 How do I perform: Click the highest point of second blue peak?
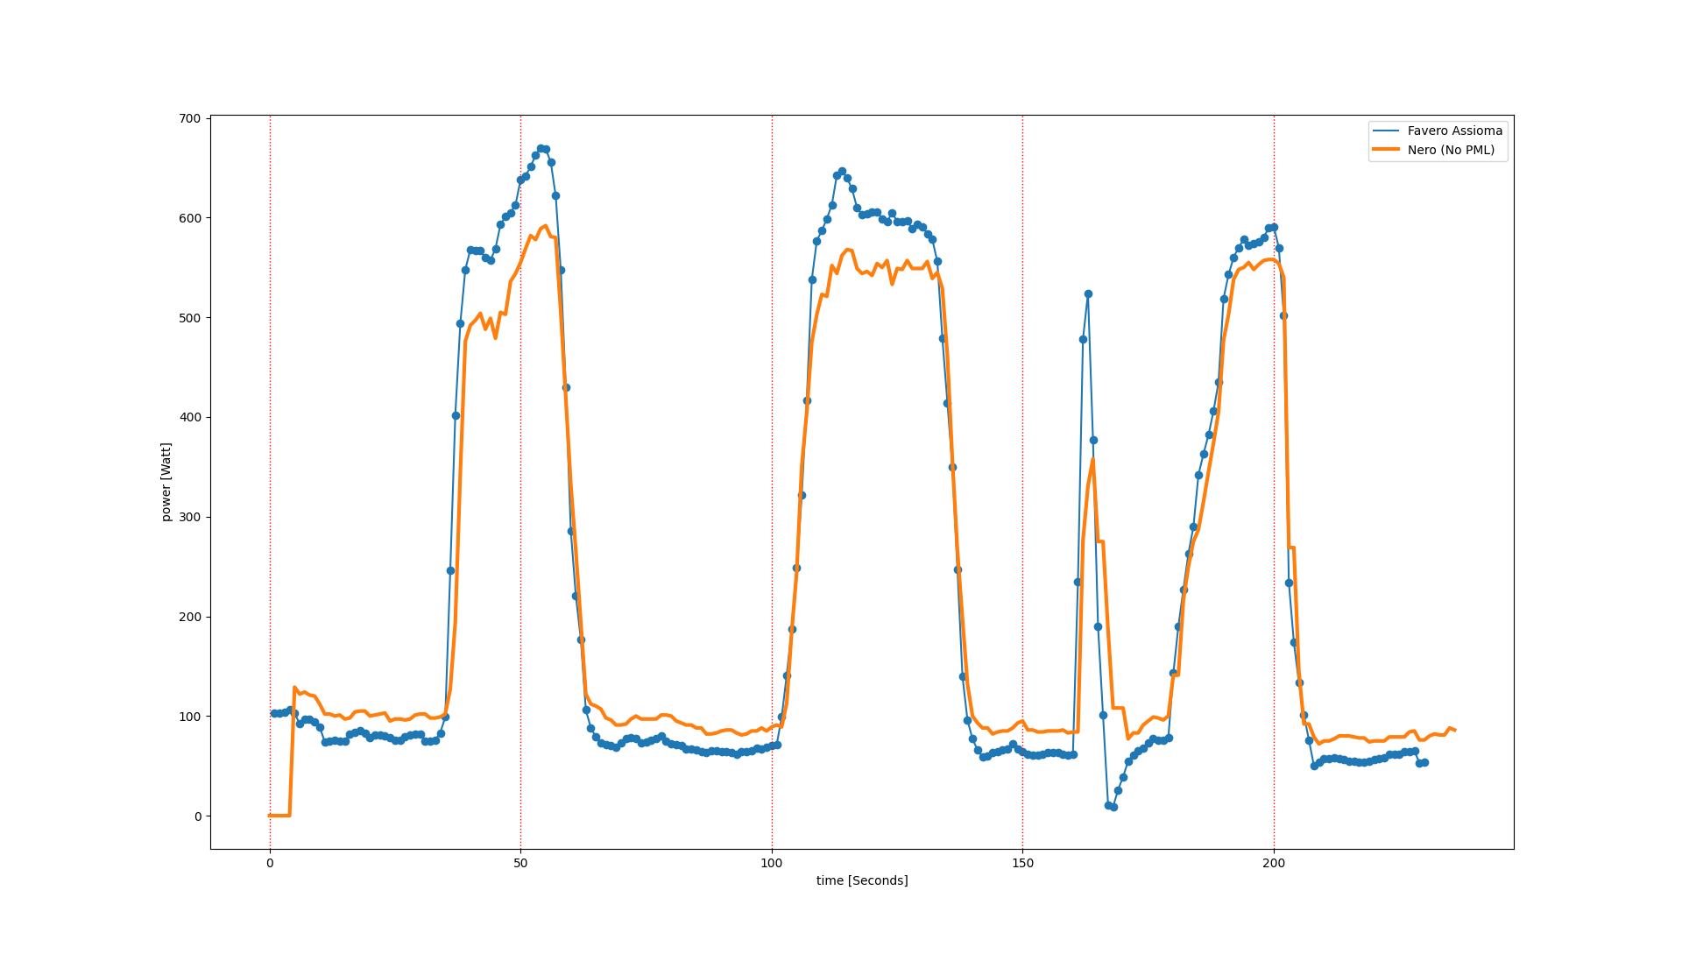(842, 172)
